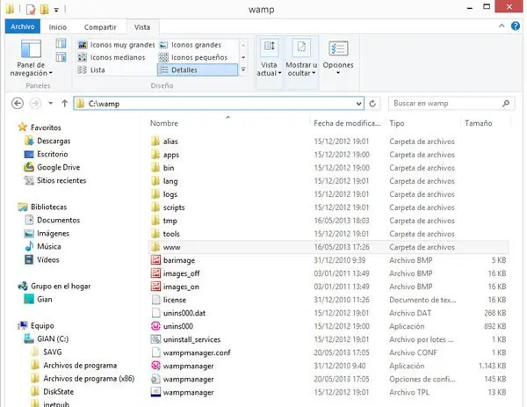Select the apps folder icon

pos(155,155)
